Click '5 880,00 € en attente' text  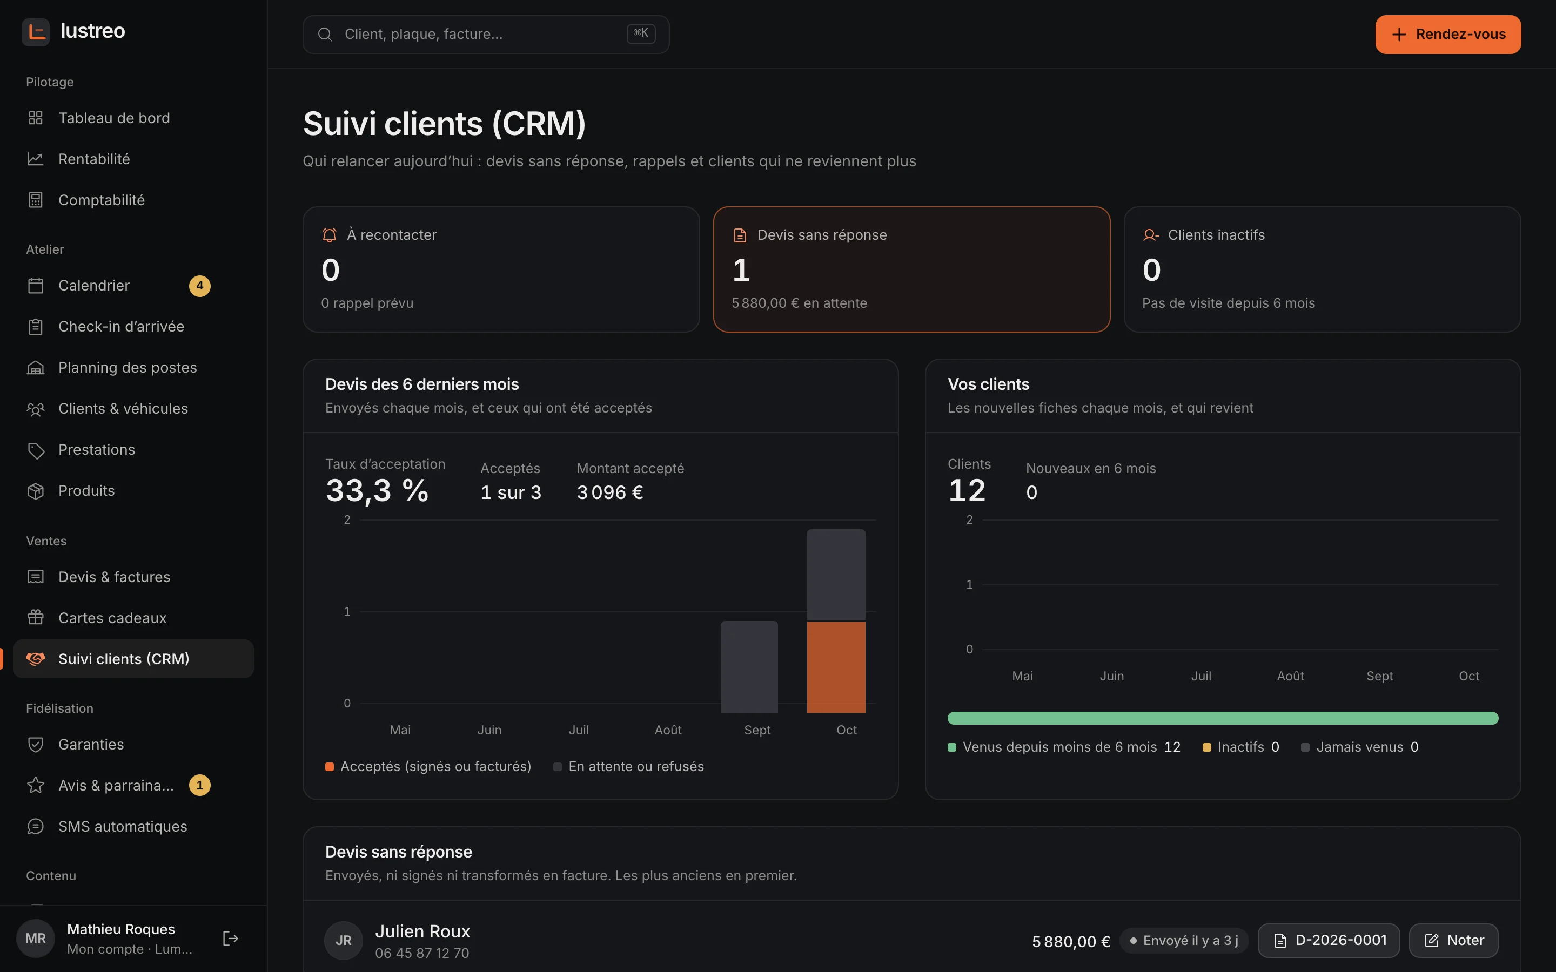click(799, 303)
